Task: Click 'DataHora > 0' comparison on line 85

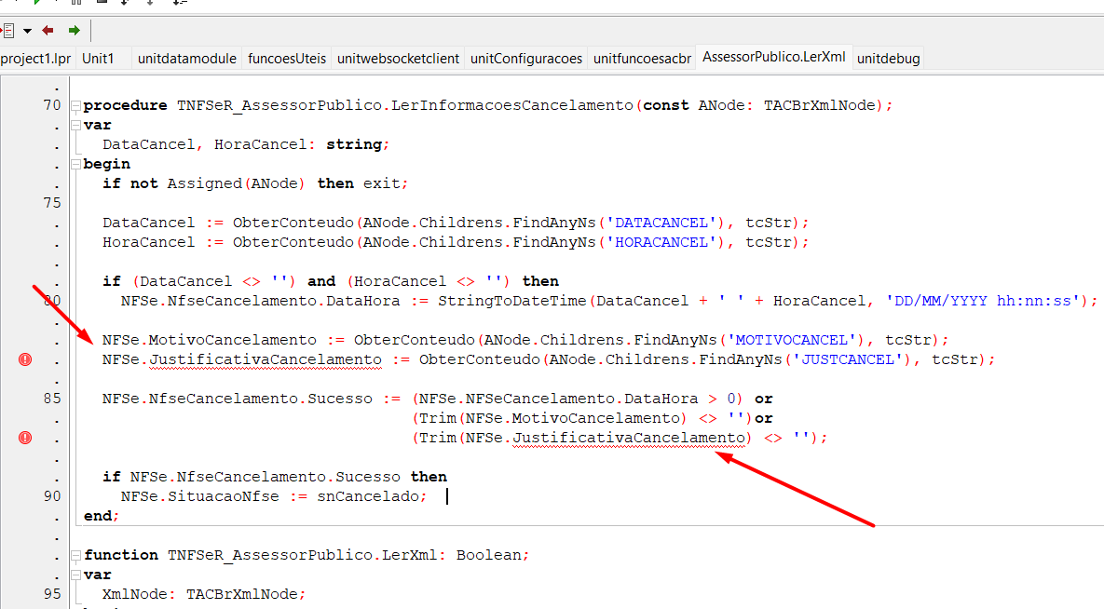Action: tap(680, 399)
